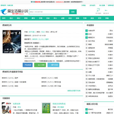Open the 灵异 category in the nav bar

[x=99, y=18]
